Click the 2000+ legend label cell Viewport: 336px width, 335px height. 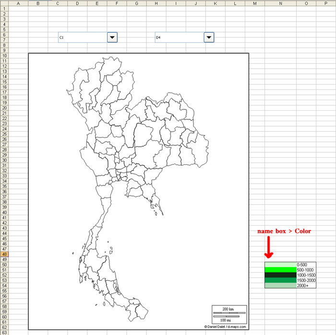[x=306, y=286]
